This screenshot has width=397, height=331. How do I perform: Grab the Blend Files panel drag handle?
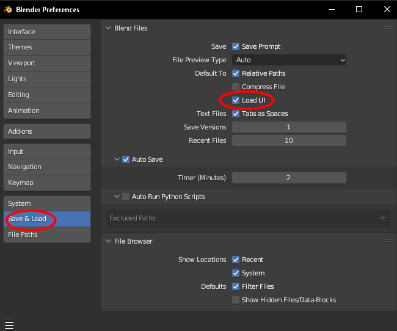pyautogui.click(x=389, y=28)
